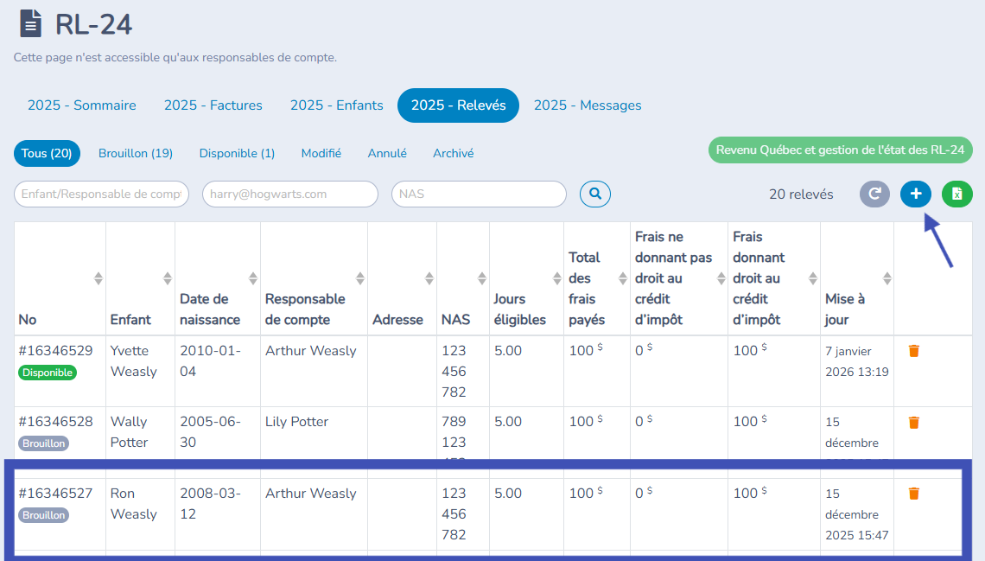985x561 pixels.
Task: Click the RL-24 document icon in header
Action: click(x=30, y=24)
